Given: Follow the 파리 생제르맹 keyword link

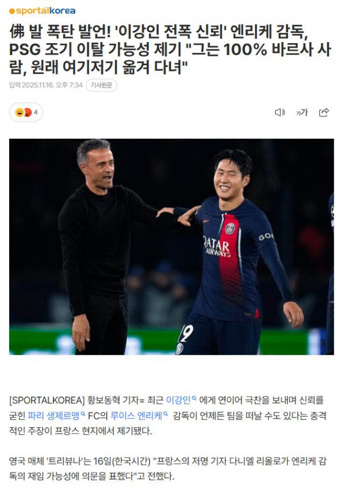Looking at the screenshot, I should pos(53,415).
